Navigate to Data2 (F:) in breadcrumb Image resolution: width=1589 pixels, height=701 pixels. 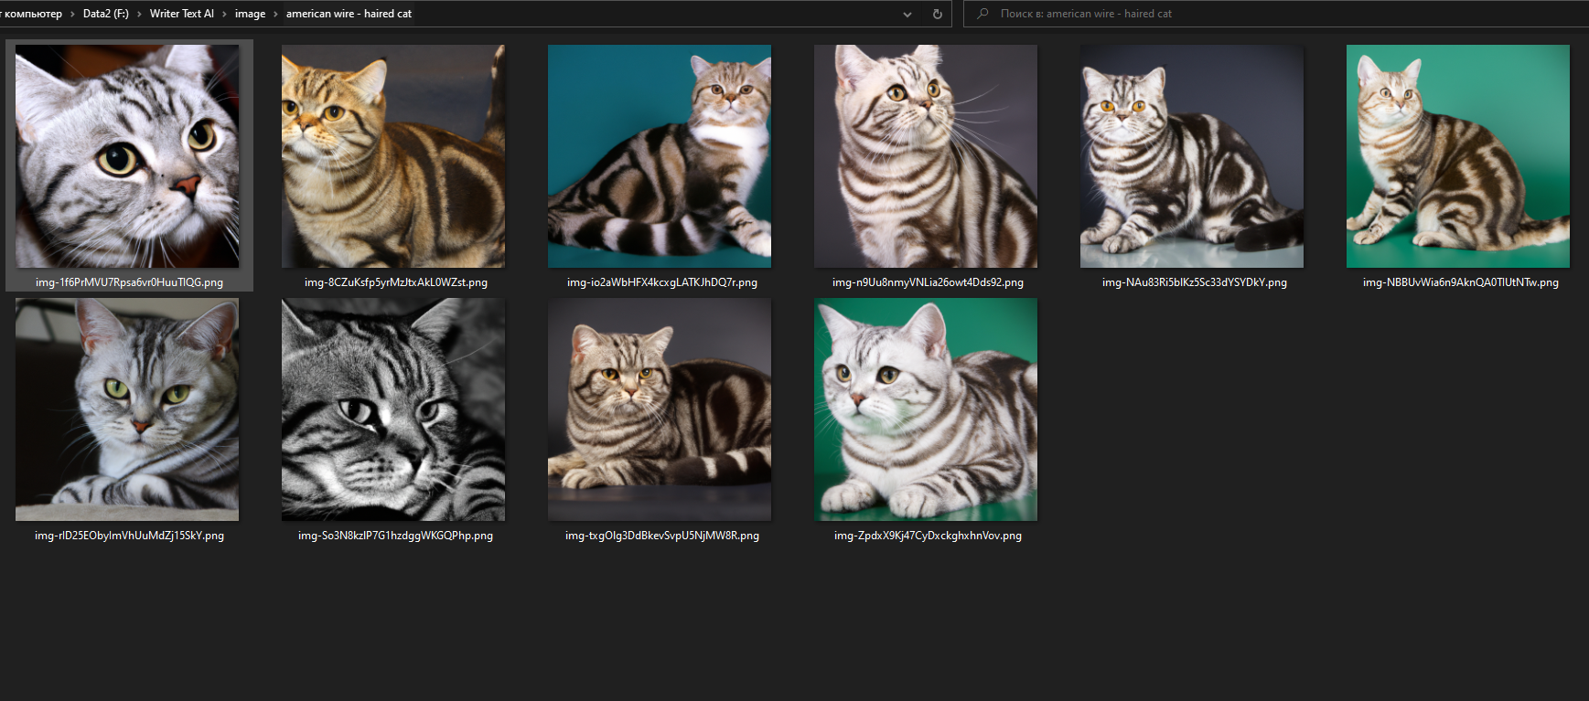pyautogui.click(x=105, y=14)
